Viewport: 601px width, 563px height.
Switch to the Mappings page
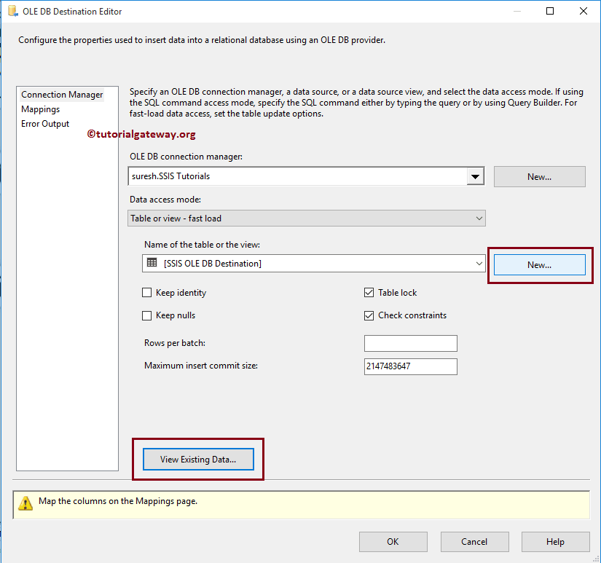(x=40, y=109)
